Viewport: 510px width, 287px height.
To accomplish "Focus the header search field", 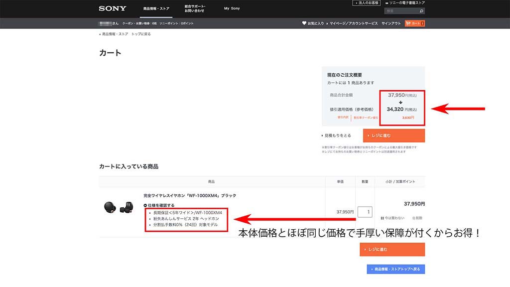I will (x=402, y=11).
